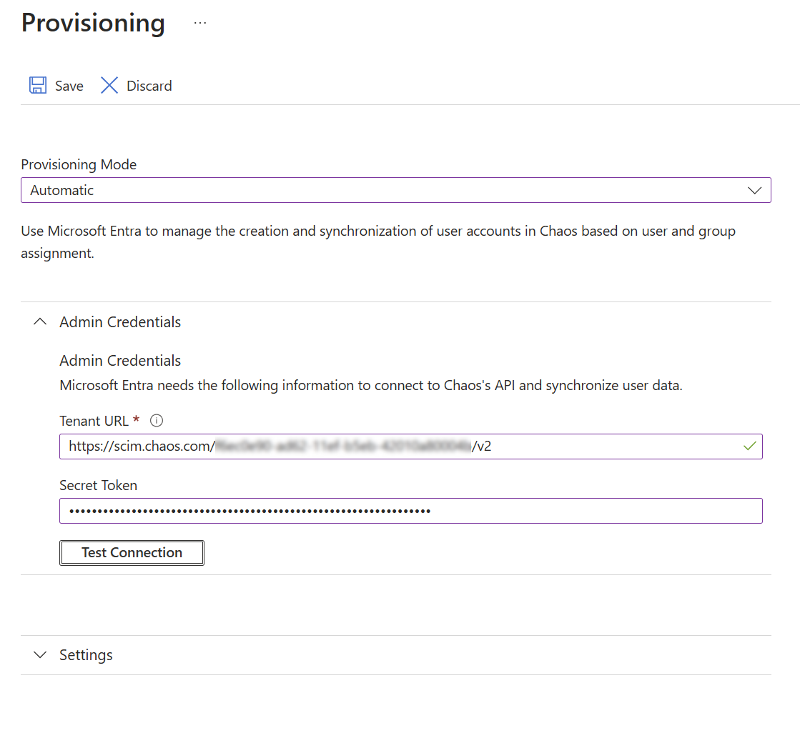This screenshot has width=800, height=748.
Task: Collapse the Admin Credentials section
Action: [40, 321]
